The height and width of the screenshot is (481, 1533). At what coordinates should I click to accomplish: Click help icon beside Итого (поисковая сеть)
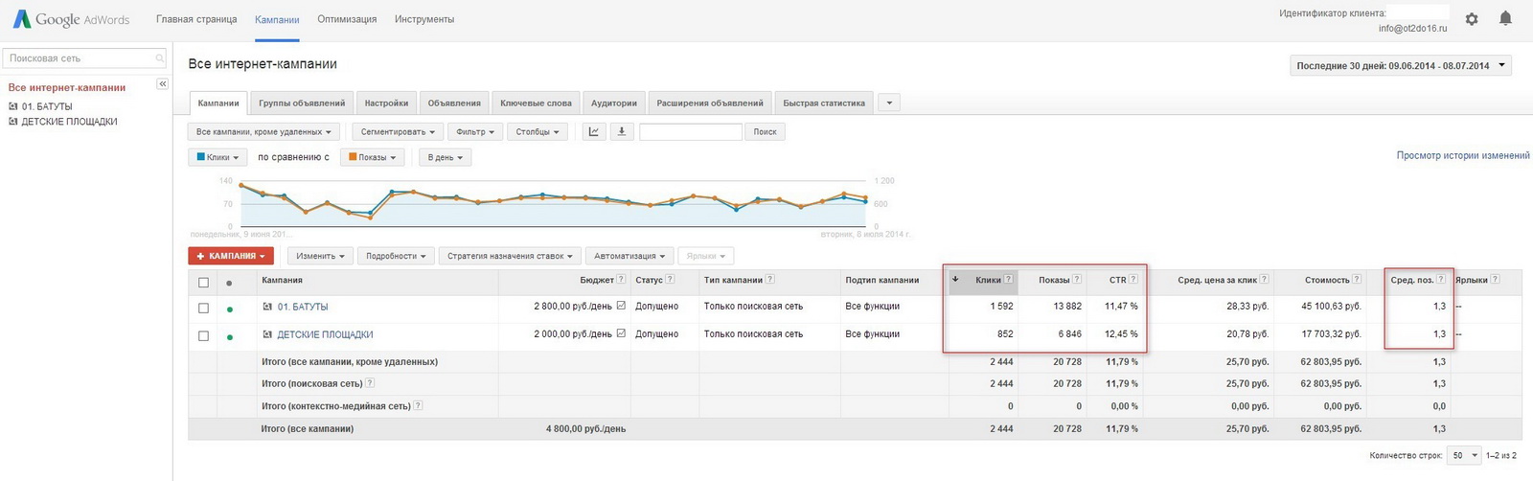tap(370, 383)
